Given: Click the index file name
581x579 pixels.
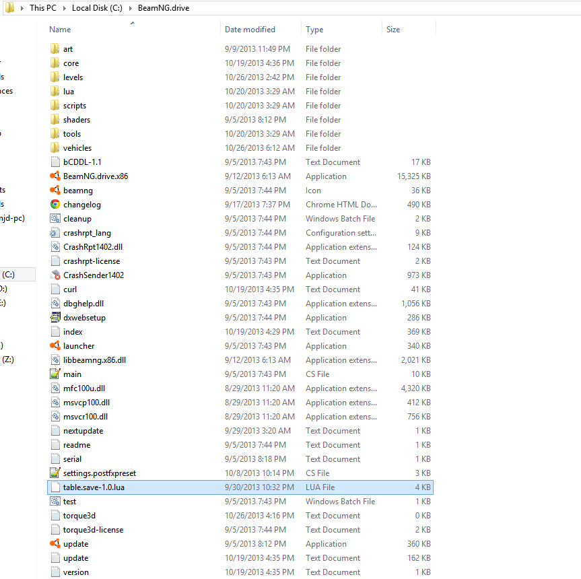Looking at the screenshot, I should coord(73,331).
